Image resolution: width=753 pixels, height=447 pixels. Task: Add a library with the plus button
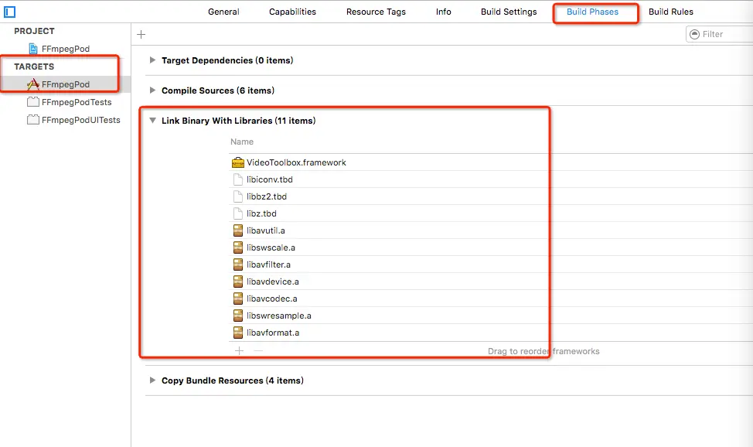pyautogui.click(x=239, y=351)
